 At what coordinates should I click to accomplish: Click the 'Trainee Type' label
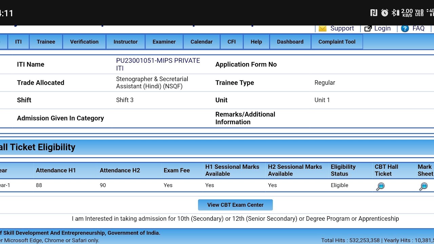(235, 83)
